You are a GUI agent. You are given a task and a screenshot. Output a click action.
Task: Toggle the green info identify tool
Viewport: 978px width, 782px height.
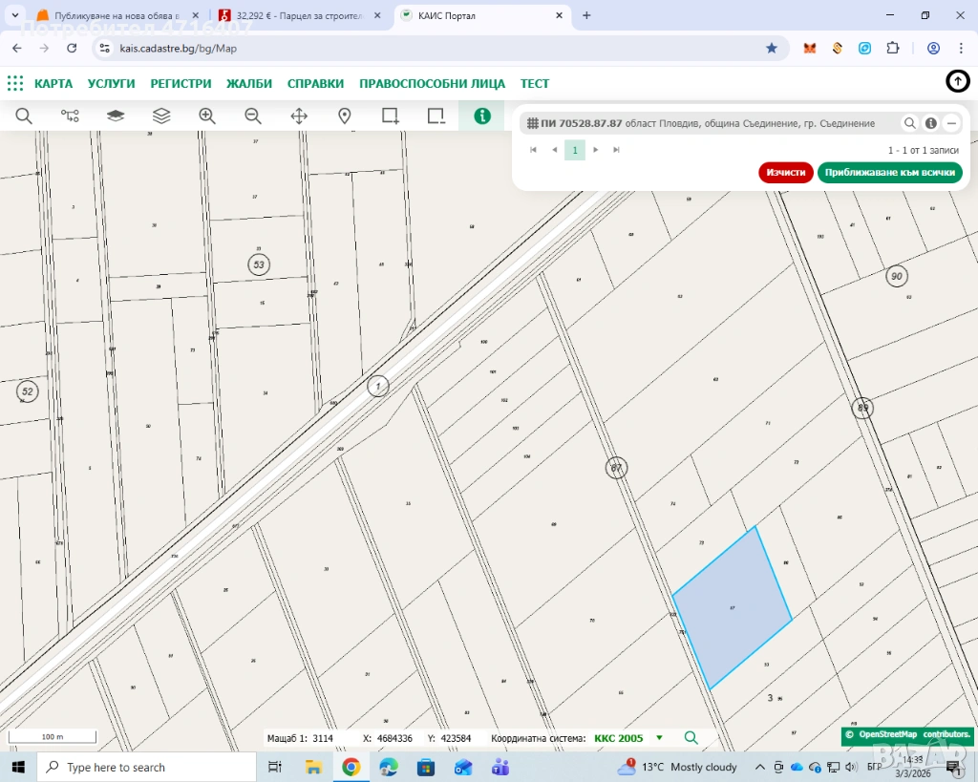coord(482,116)
